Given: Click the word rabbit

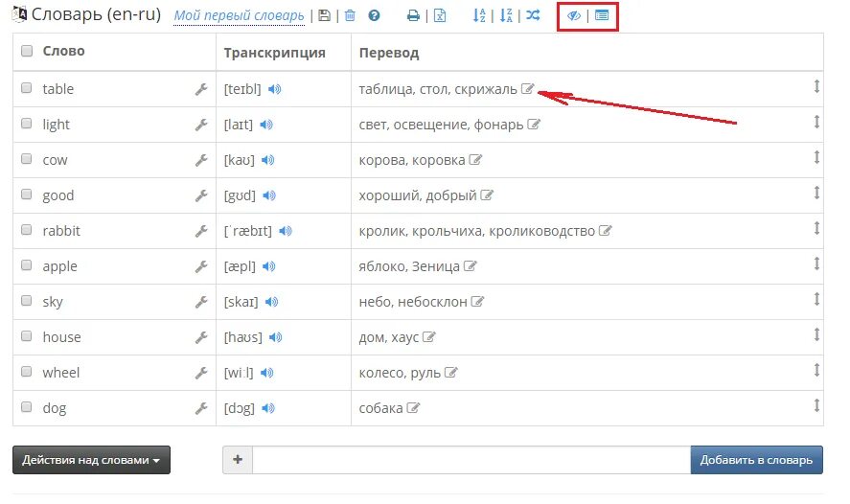Looking at the screenshot, I should [x=61, y=232].
